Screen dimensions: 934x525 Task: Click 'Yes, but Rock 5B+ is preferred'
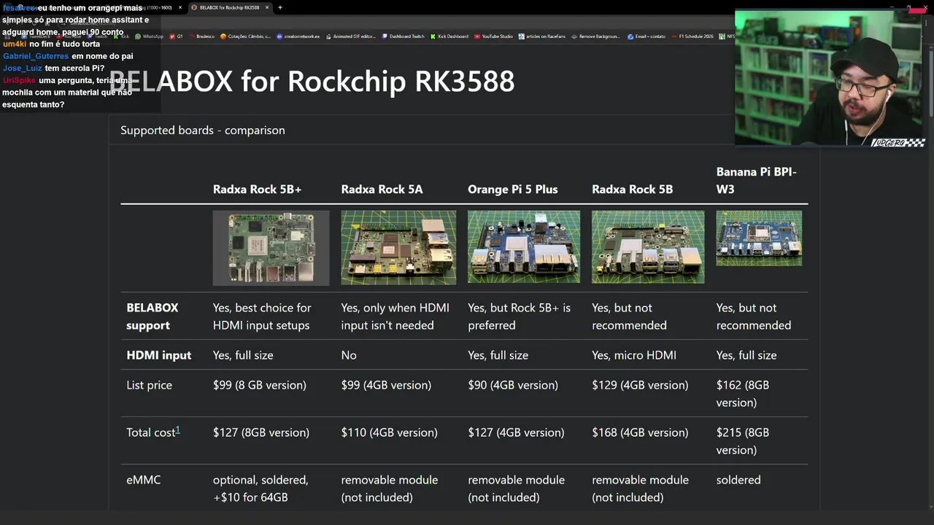[519, 316]
